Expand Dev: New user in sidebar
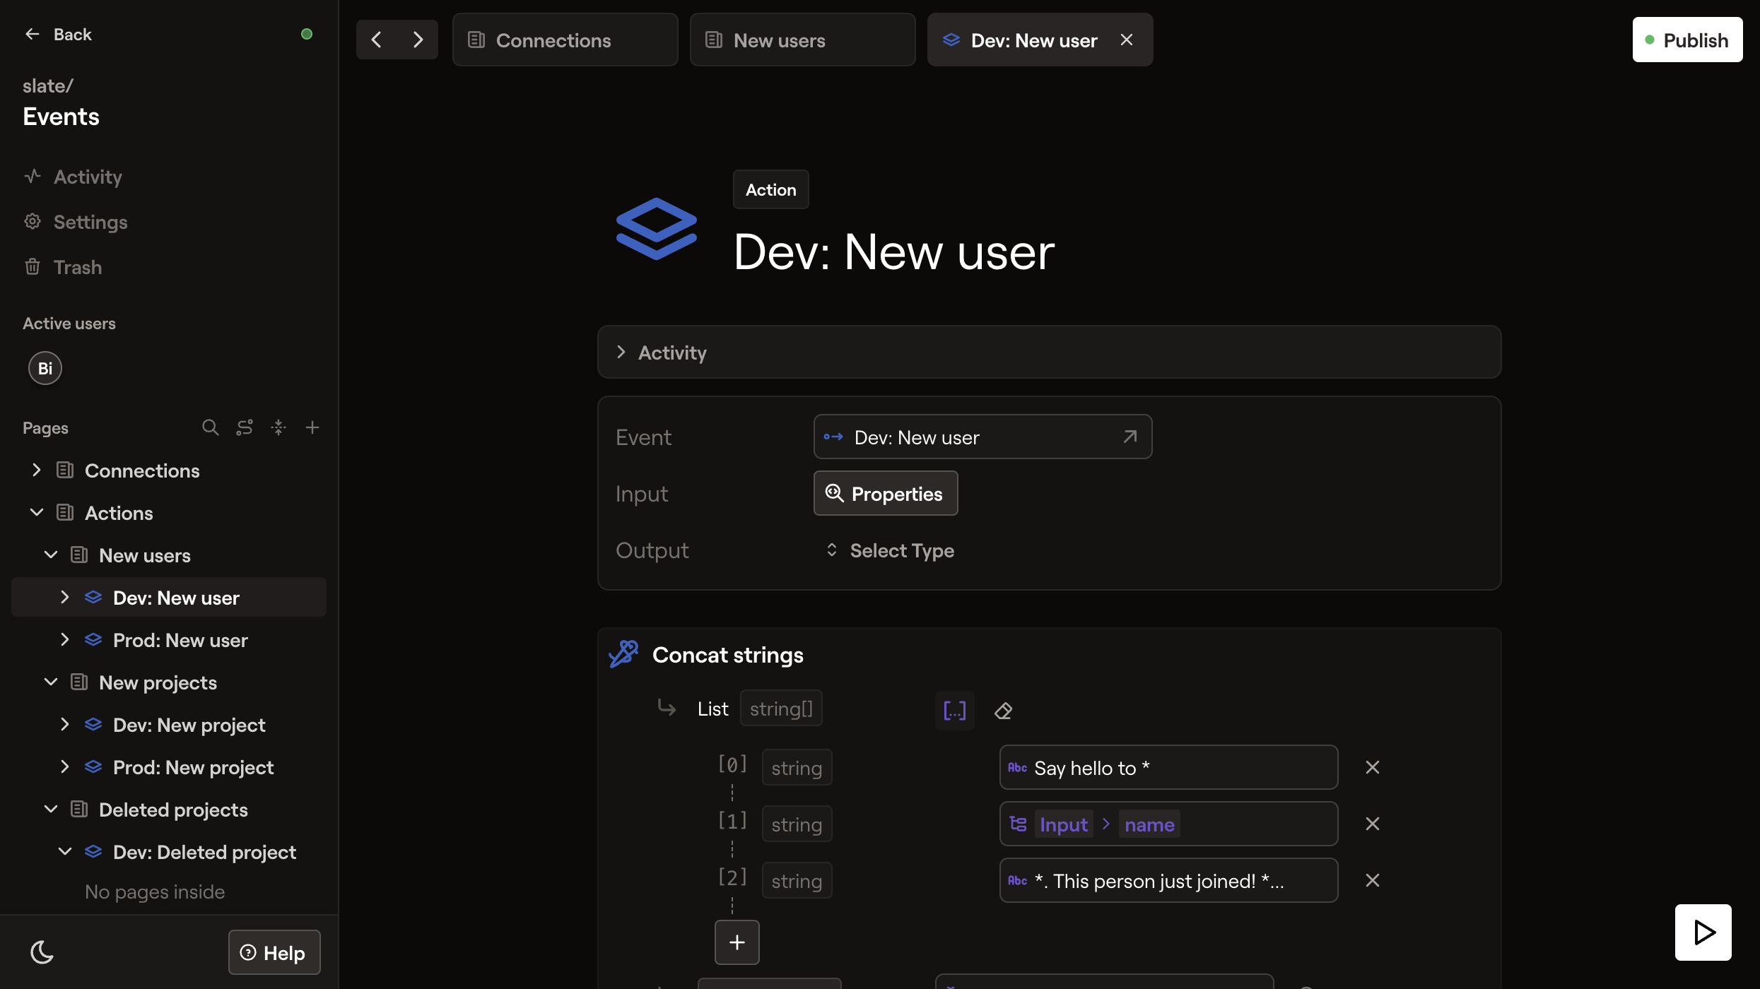This screenshot has width=1760, height=989. (65, 598)
